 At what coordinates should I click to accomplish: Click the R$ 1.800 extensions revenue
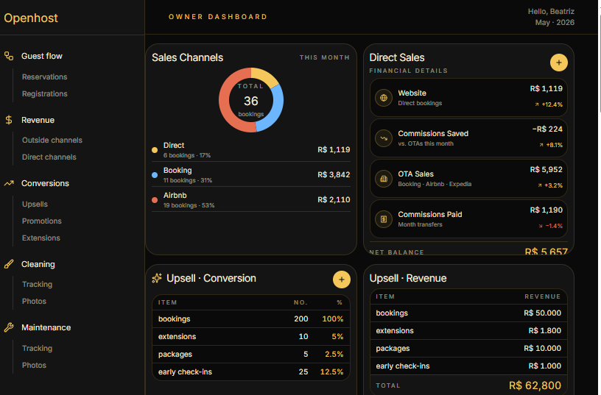tap(545, 330)
